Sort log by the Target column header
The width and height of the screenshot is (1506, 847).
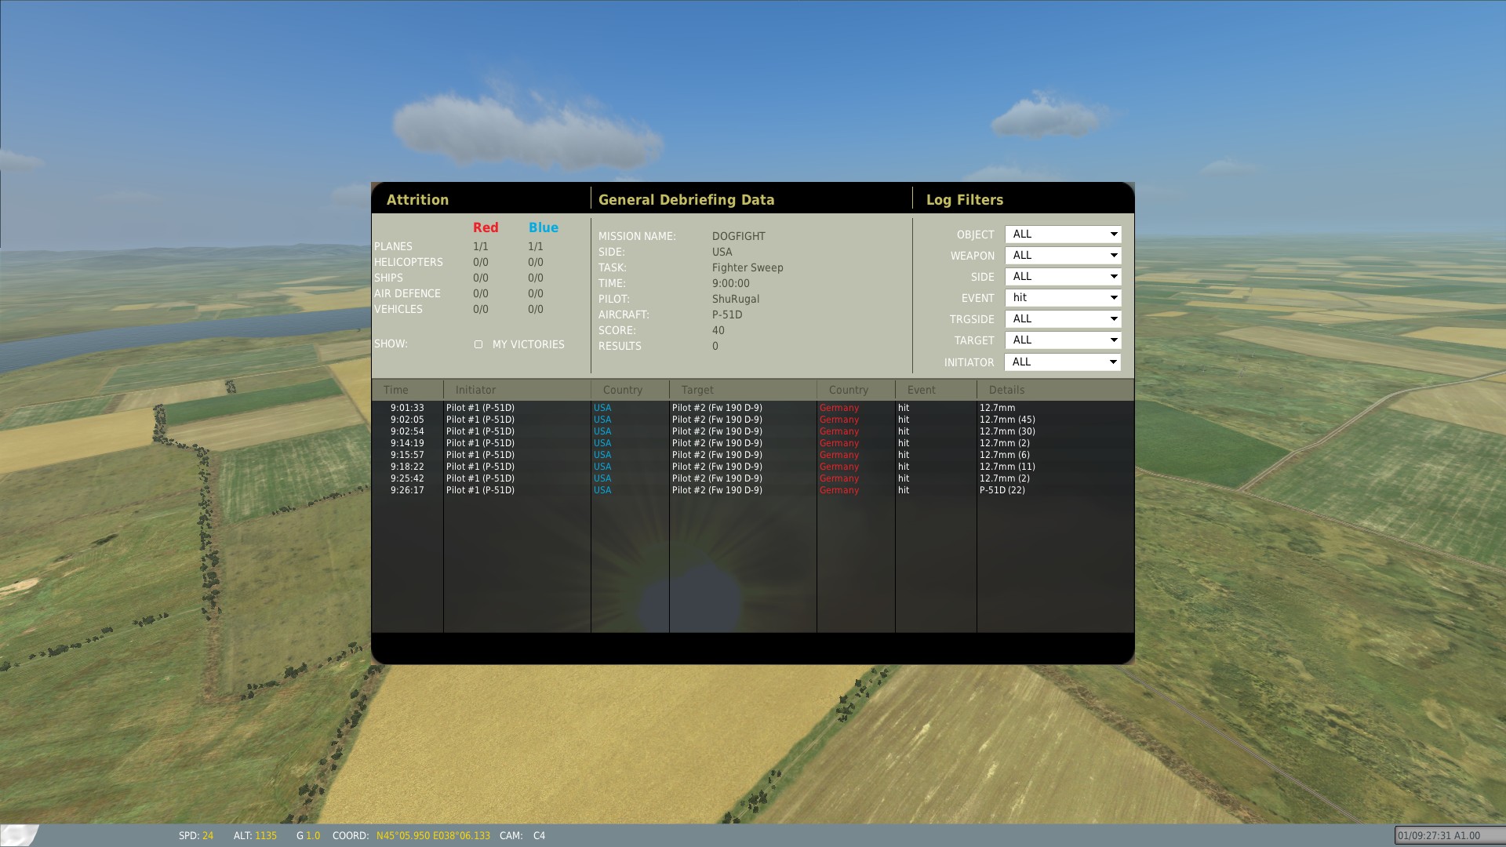[743, 390]
